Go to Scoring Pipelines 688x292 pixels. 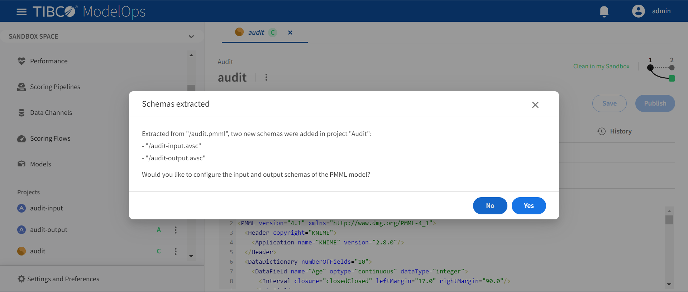pos(55,87)
